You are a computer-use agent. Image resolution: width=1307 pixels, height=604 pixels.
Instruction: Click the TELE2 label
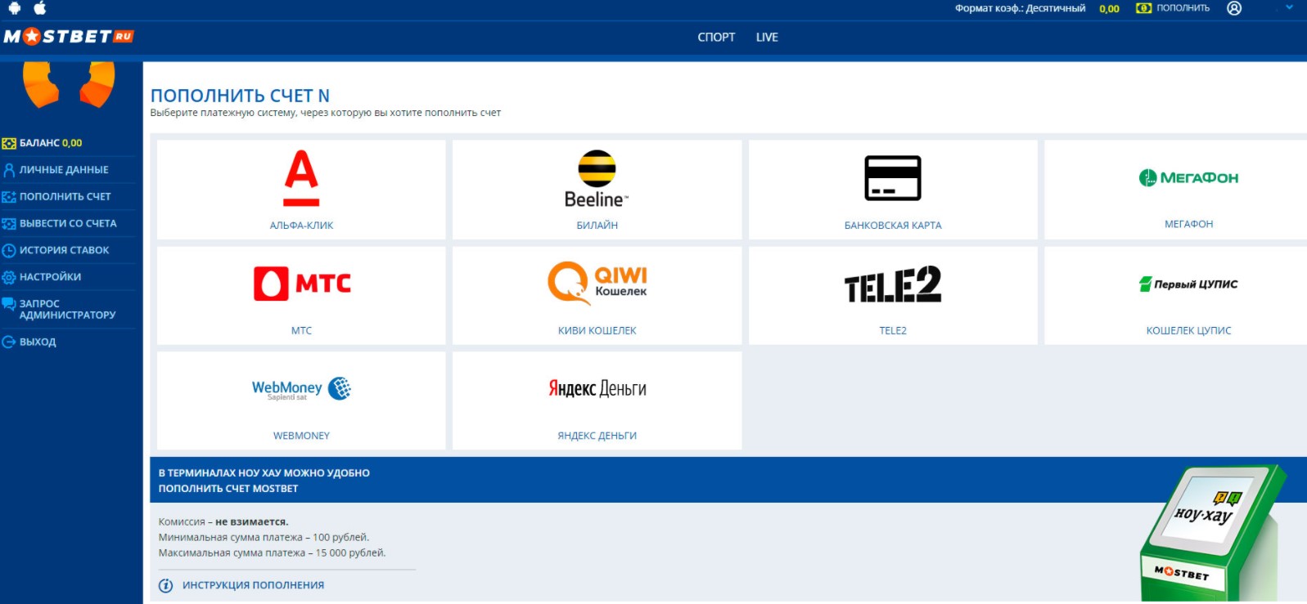pyautogui.click(x=893, y=331)
